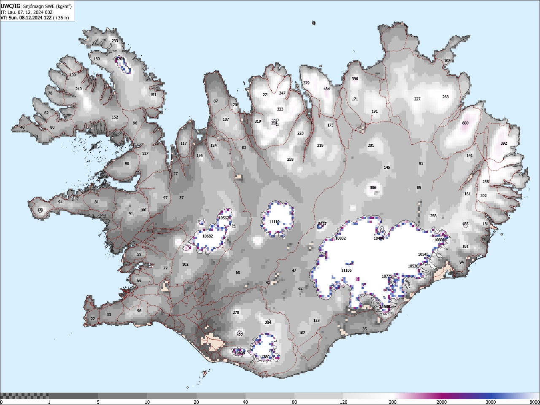The width and height of the screenshot is (540, 405).
Task: Click the colorbar tick label '200'
Action: [392, 402]
